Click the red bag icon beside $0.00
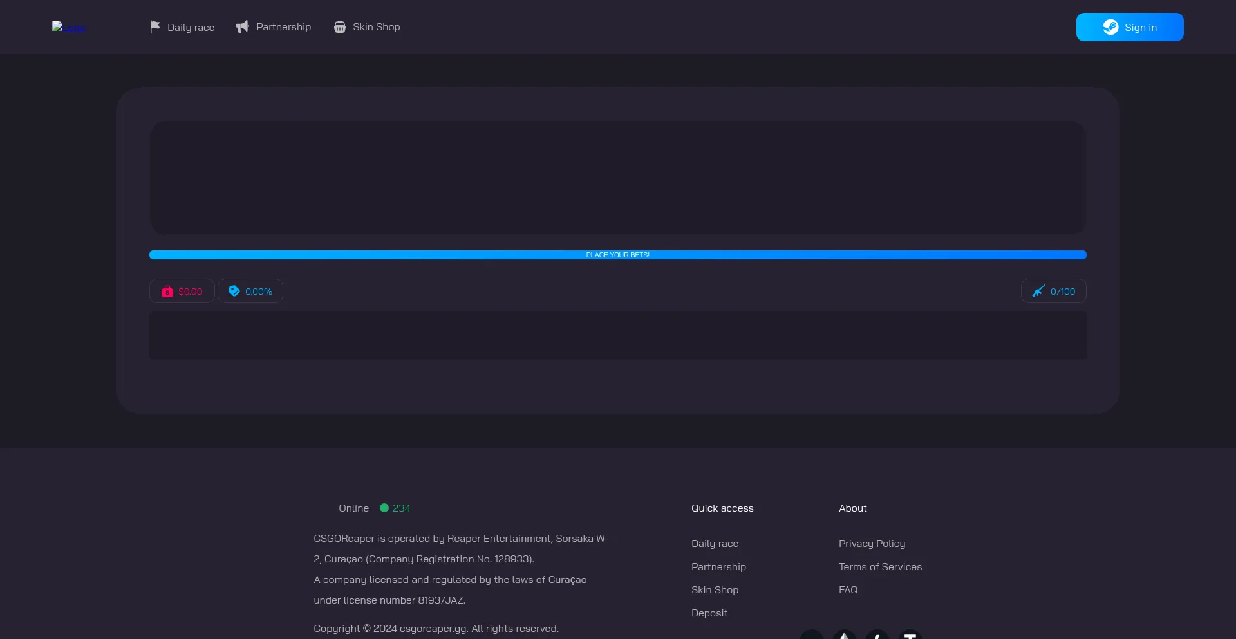This screenshot has height=639, width=1236. pos(167,292)
